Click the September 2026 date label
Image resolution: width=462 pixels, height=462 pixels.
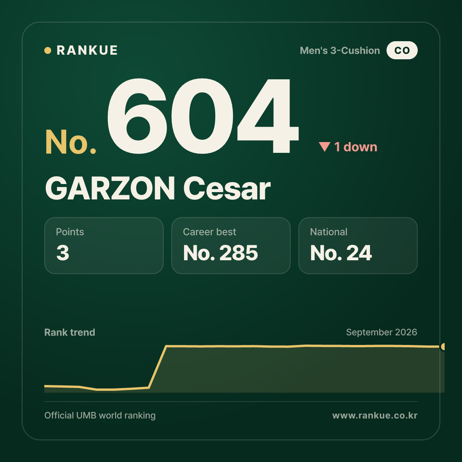click(x=382, y=332)
